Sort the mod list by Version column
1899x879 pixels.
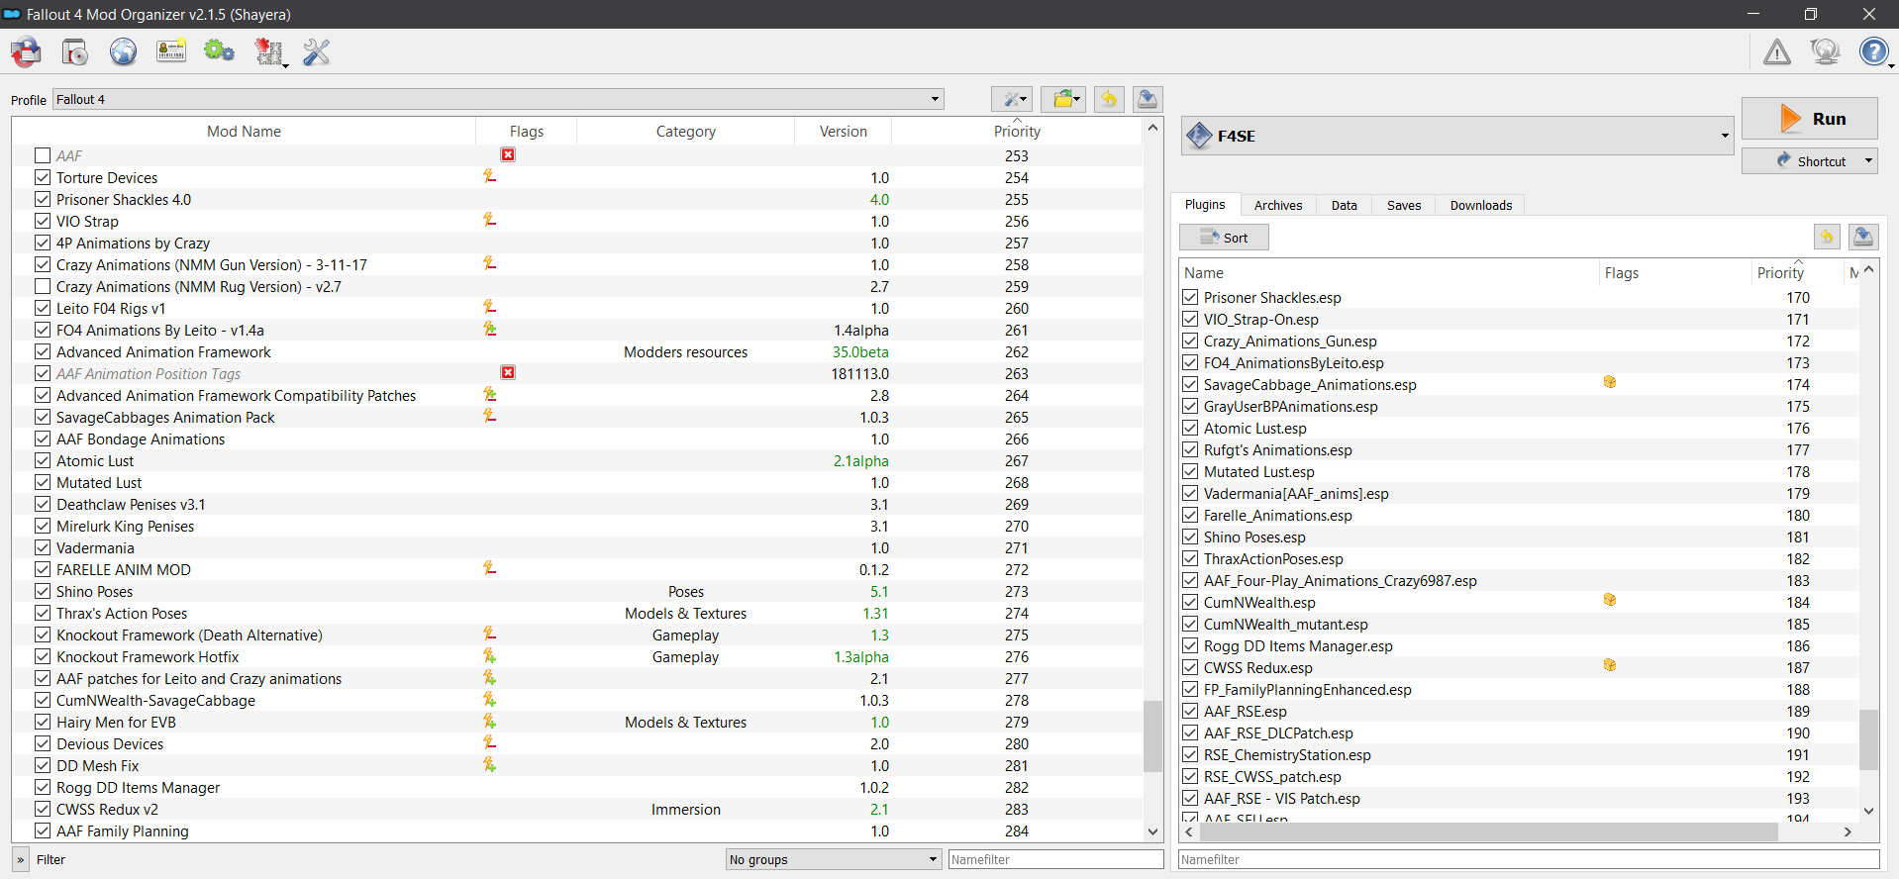tap(843, 131)
